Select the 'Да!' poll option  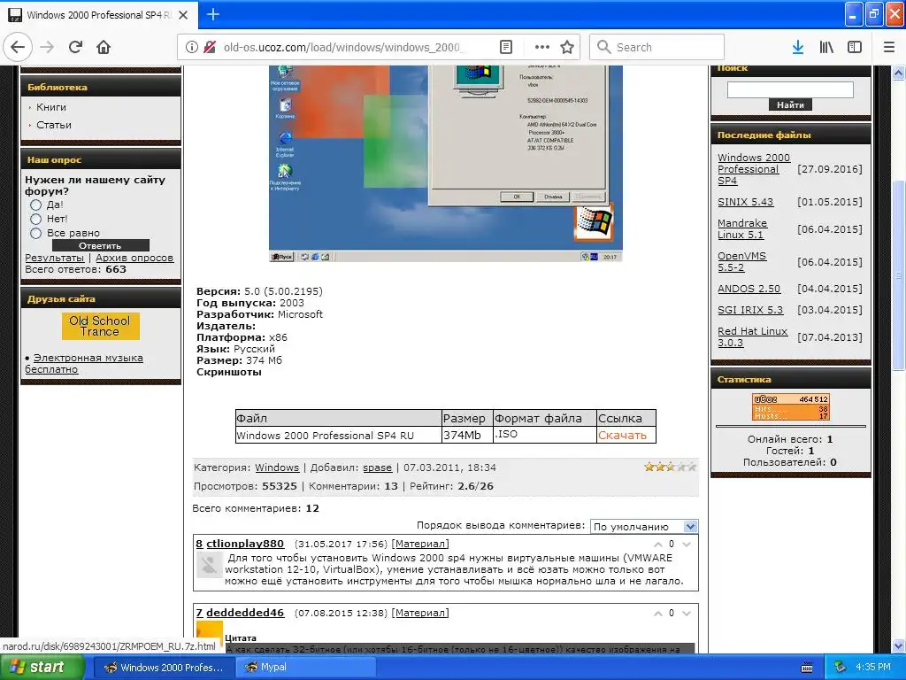pos(35,205)
